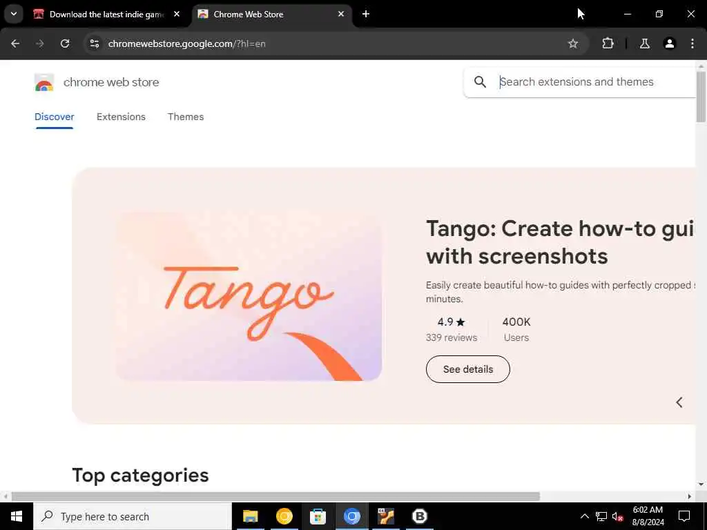Open File Explorer from taskbar
The image size is (707, 530).
click(250, 516)
